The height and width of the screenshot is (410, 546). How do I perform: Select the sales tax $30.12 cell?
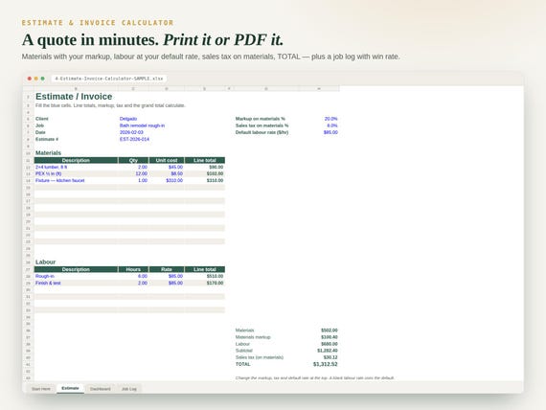click(330, 357)
